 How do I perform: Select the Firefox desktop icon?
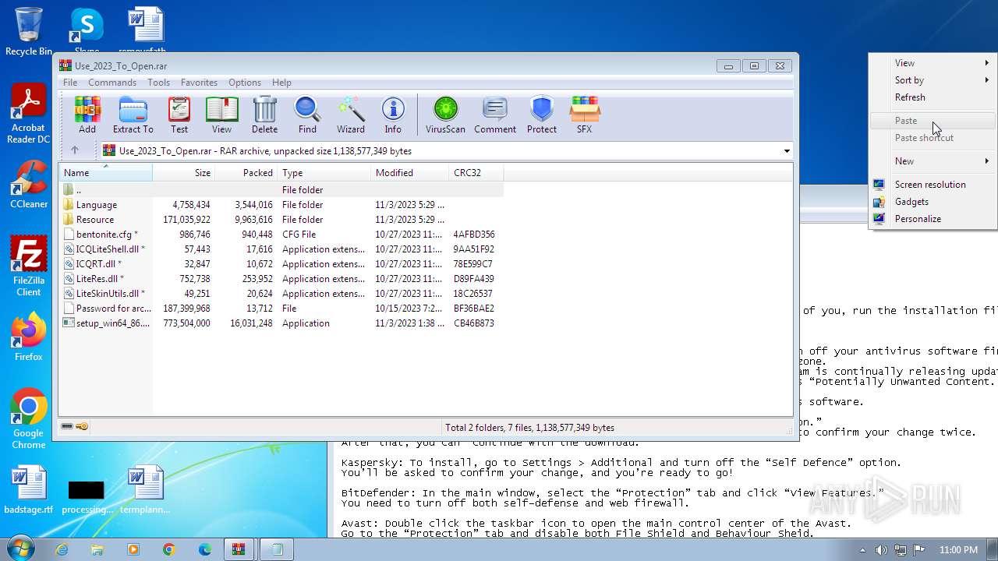tap(28, 337)
